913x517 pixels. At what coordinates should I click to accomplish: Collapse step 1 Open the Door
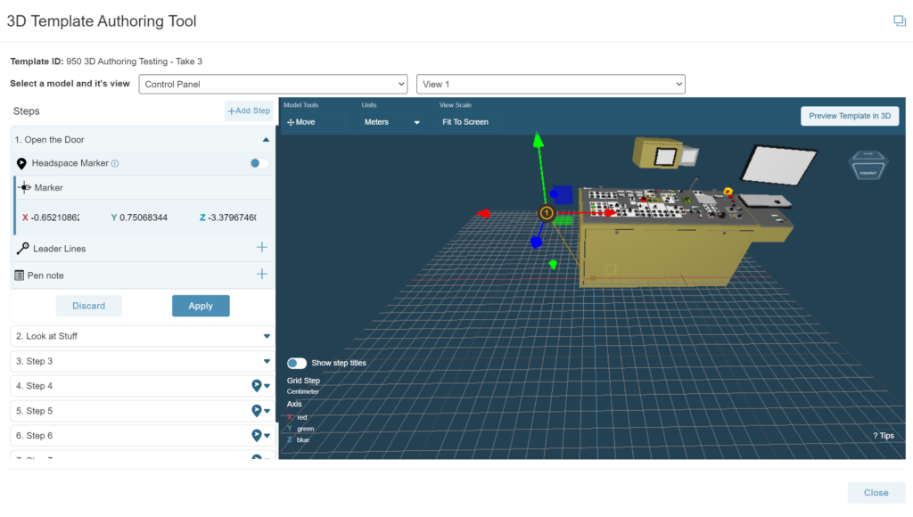pos(266,140)
